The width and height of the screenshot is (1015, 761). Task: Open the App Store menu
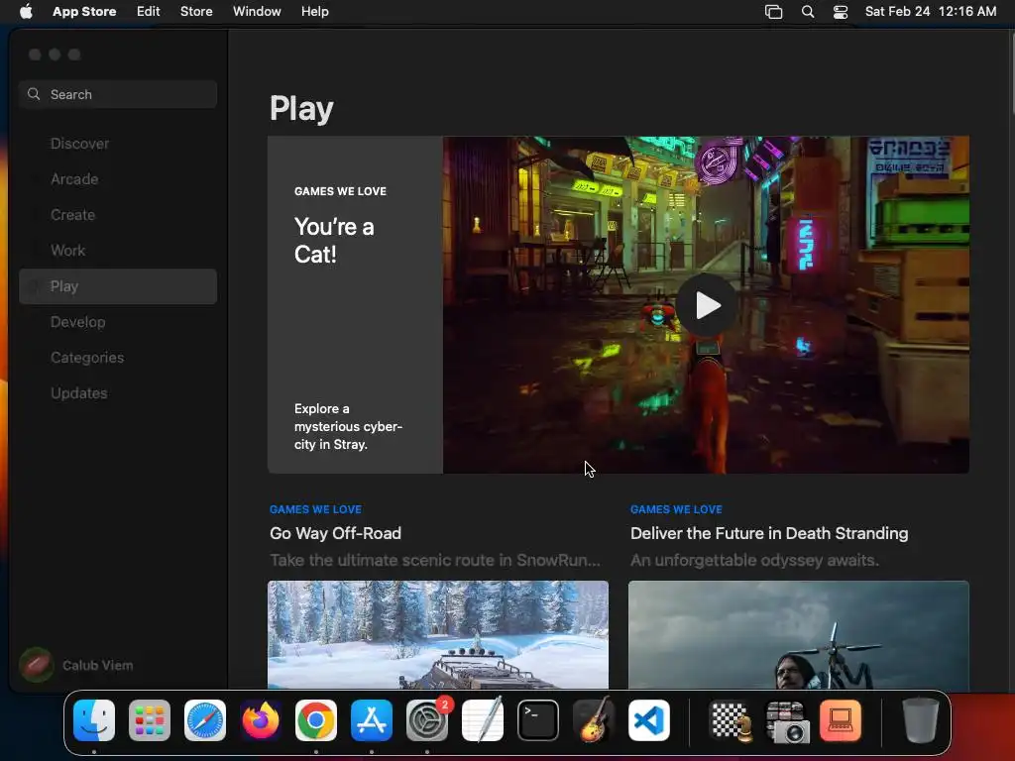(84, 12)
